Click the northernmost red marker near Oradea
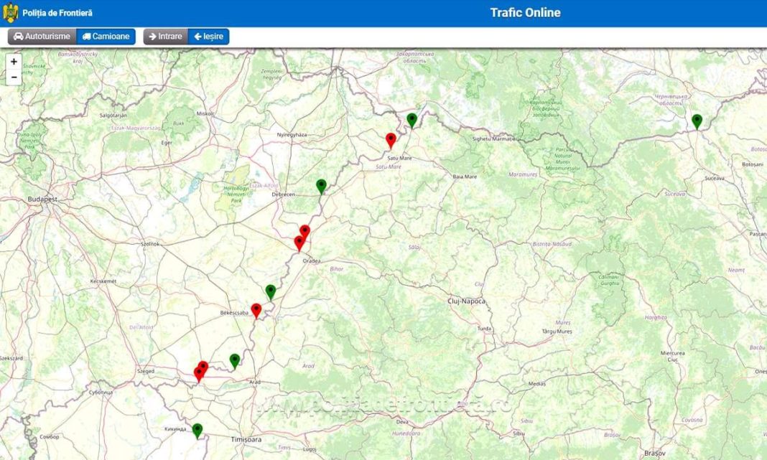767x460 pixels. (x=305, y=230)
